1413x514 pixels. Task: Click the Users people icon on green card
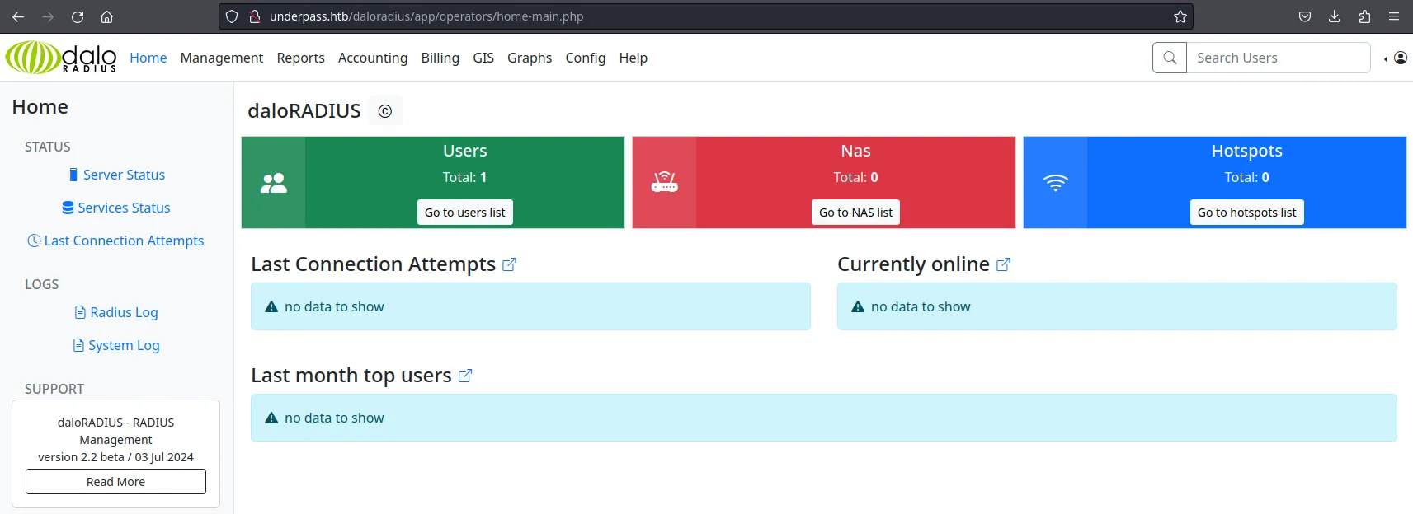pyautogui.click(x=274, y=183)
